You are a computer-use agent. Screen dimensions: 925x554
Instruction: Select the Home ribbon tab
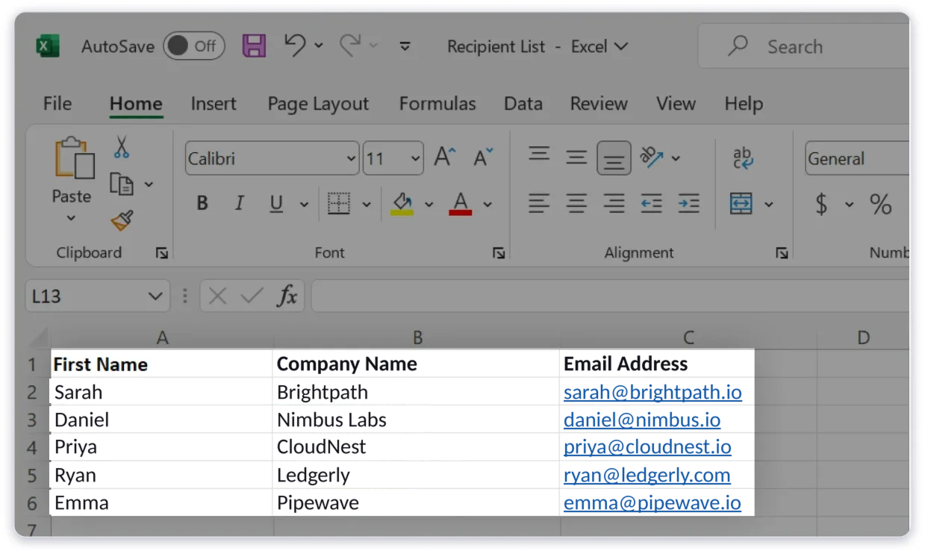[136, 104]
